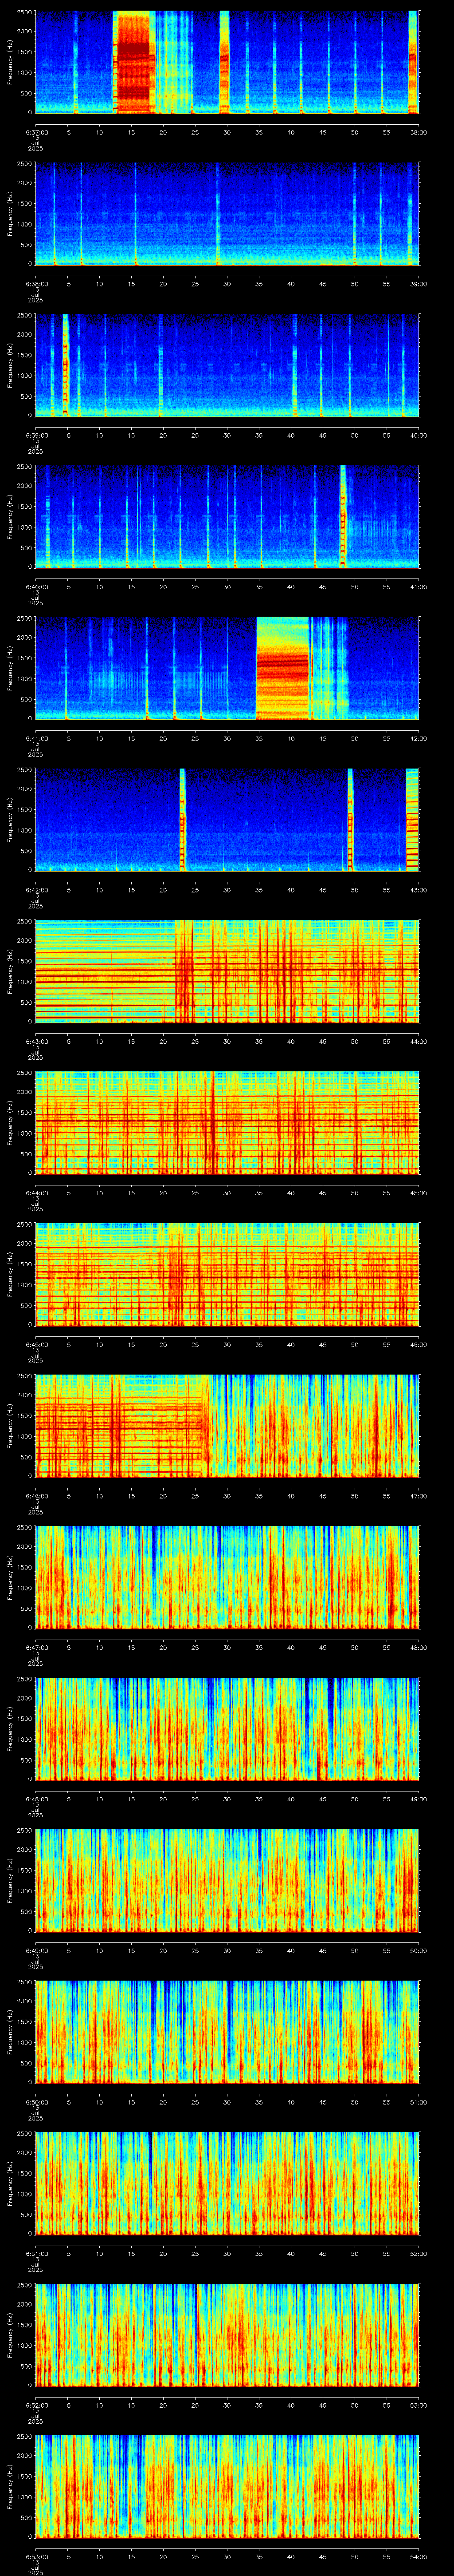Screen dimensions: 454x2576
Task: Click the 6:45:00 time axis label
Action: point(36,1344)
